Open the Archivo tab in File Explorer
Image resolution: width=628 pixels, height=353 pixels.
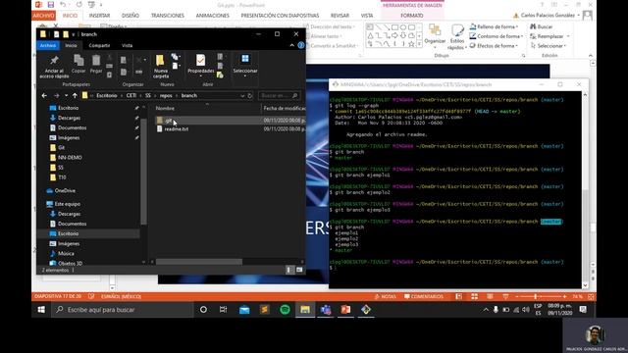[48, 46]
